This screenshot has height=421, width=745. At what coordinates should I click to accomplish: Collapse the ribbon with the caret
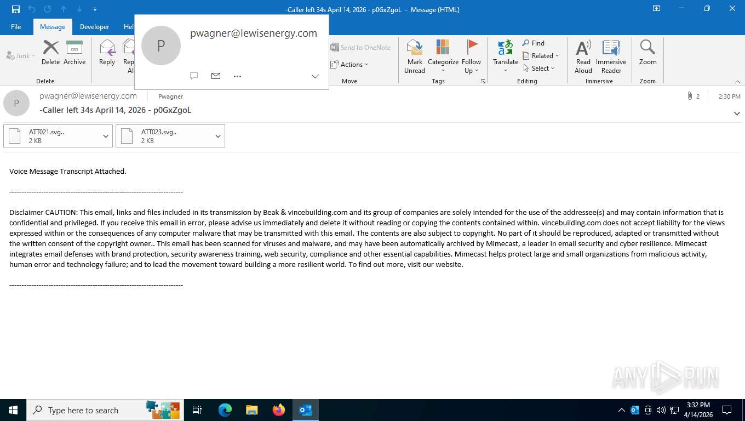(x=737, y=82)
